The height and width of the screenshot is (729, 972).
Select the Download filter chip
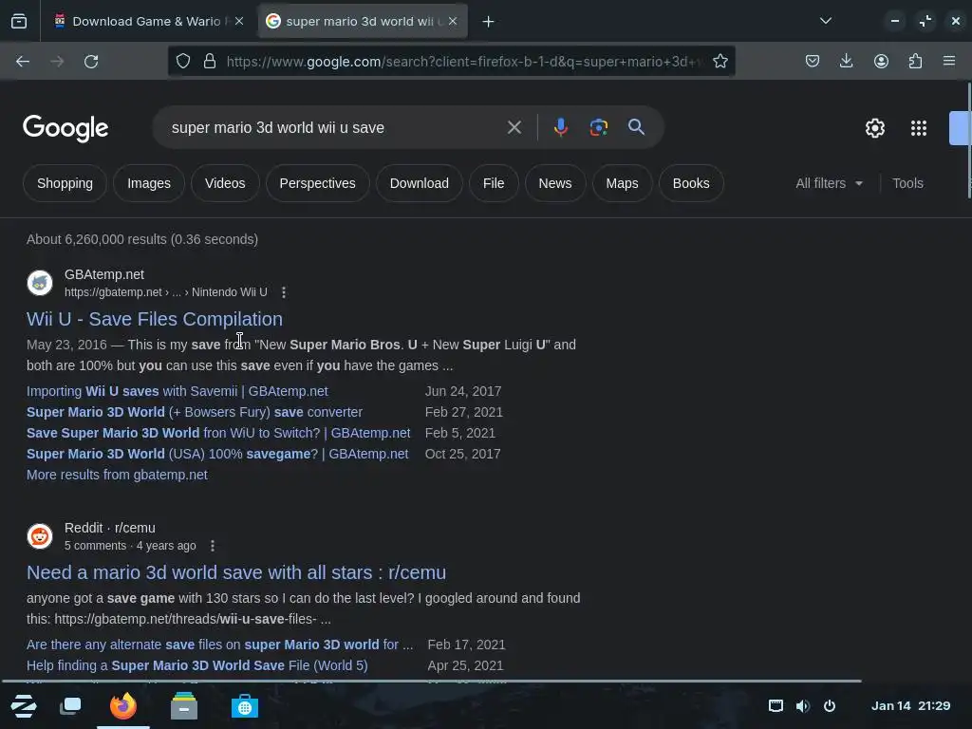coord(419,183)
